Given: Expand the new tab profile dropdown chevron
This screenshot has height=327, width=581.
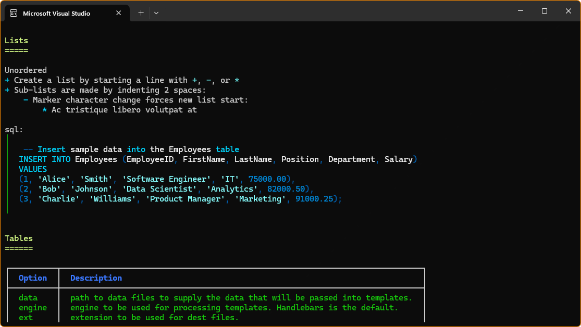Looking at the screenshot, I should 156,13.
